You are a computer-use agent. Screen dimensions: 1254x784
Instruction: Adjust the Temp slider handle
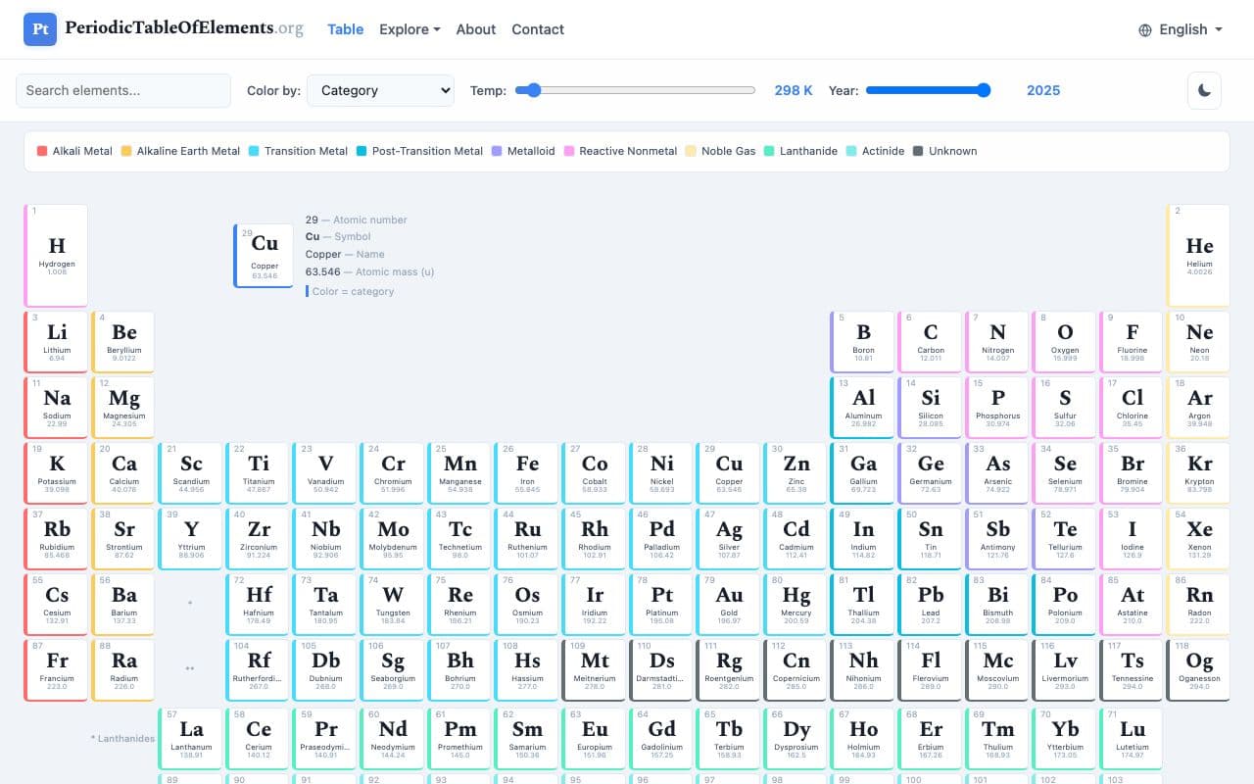532,90
